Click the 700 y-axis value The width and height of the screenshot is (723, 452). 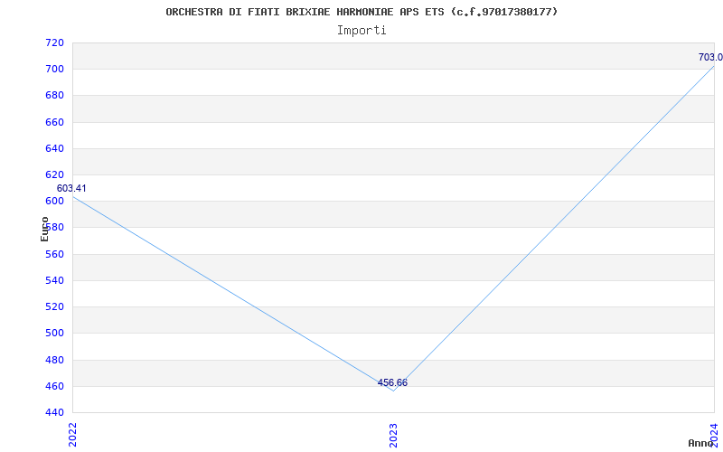tap(55, 70)
